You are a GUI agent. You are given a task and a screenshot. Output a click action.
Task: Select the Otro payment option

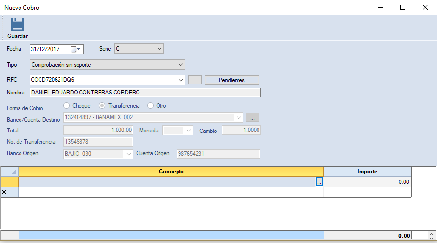(151, 106)
